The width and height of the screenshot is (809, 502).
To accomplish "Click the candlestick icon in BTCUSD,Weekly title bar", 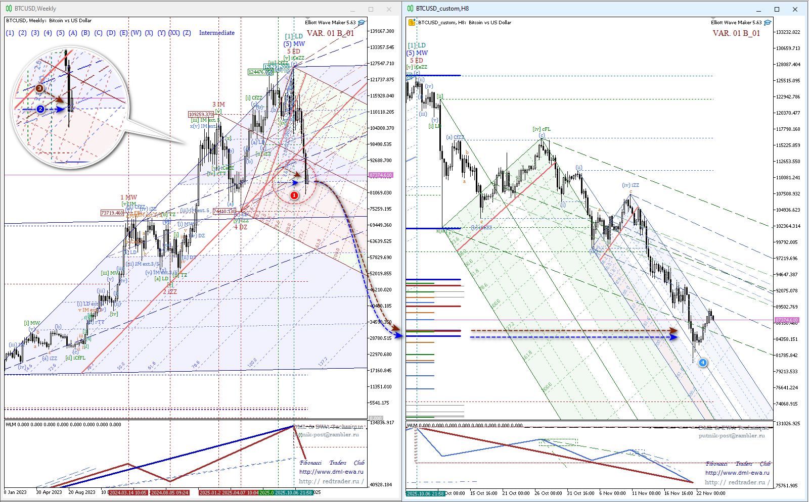I will (x=9, y=9).
